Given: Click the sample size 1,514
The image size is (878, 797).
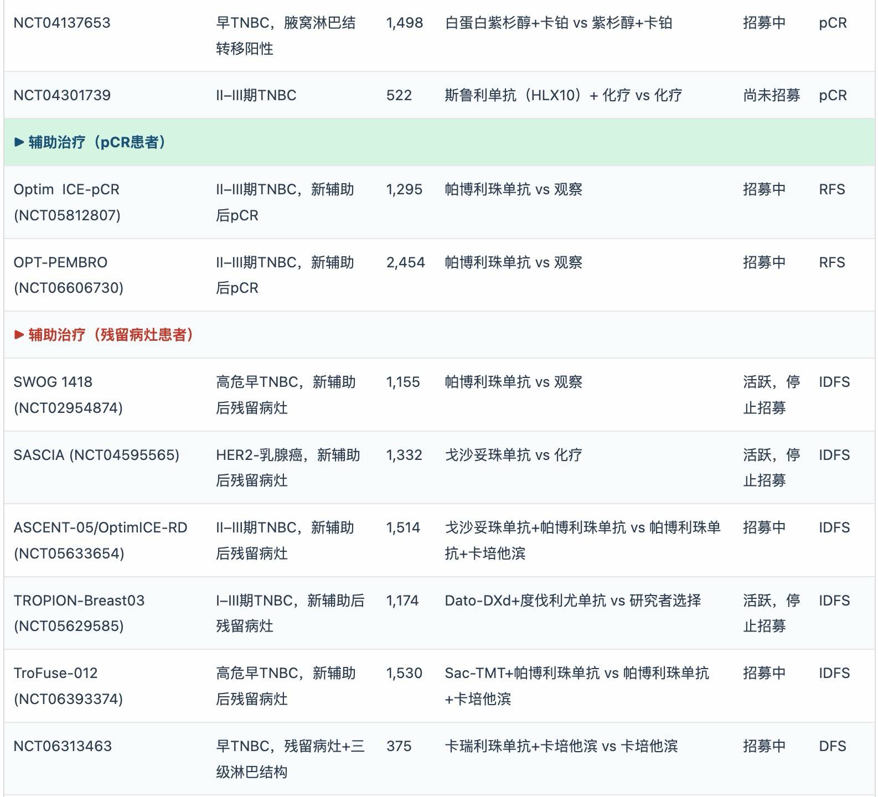Looking at the screenshot, I should coord(403,527).
